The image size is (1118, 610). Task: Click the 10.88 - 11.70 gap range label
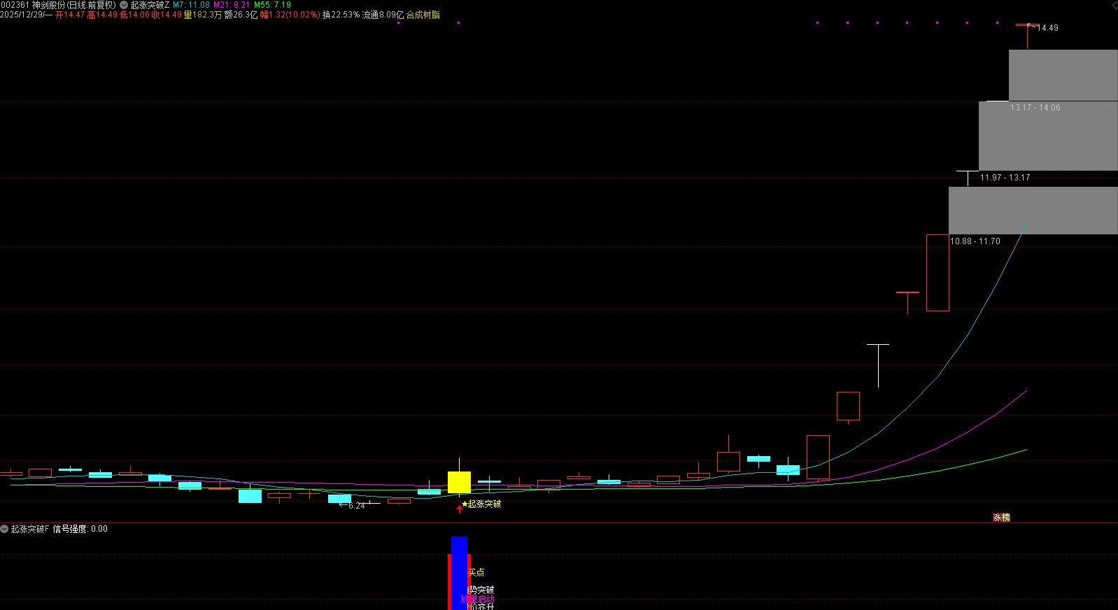[975, 241]
